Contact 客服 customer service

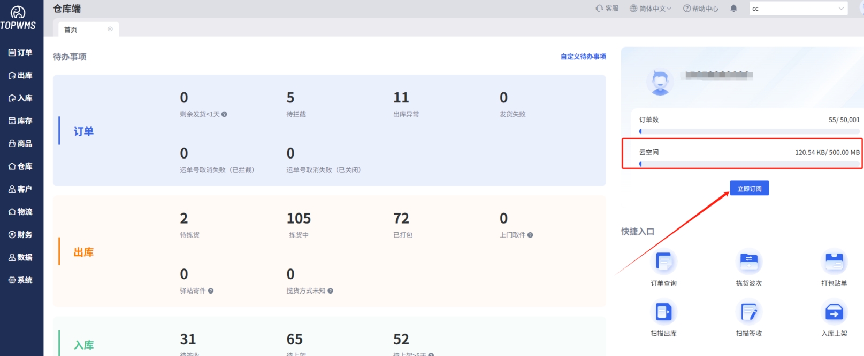pyautogui.click(x=607, y=9)
